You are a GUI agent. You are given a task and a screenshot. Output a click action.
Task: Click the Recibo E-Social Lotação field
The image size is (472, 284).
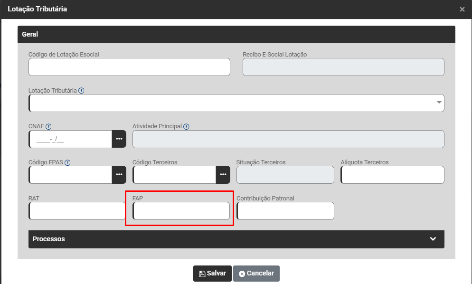(x=343, y=67)
